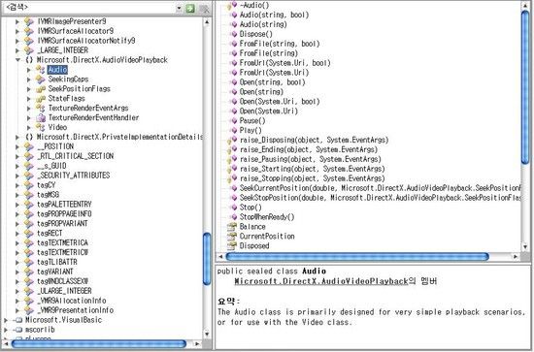
Task: Click the members pane scroll right arrow
Action: point(516,257)
